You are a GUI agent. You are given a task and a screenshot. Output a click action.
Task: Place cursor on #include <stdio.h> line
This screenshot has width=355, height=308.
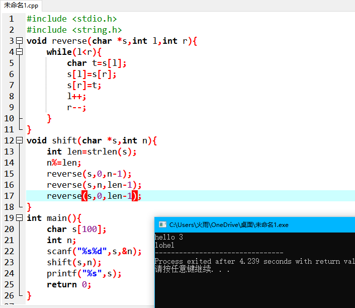point(72,19)
